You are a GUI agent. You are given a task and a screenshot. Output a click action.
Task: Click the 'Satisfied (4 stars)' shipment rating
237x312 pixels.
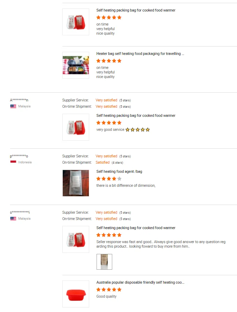pos(102,162)
